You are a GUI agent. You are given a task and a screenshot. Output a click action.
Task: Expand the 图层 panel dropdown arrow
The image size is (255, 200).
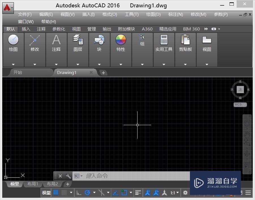[x=78, y=64]
